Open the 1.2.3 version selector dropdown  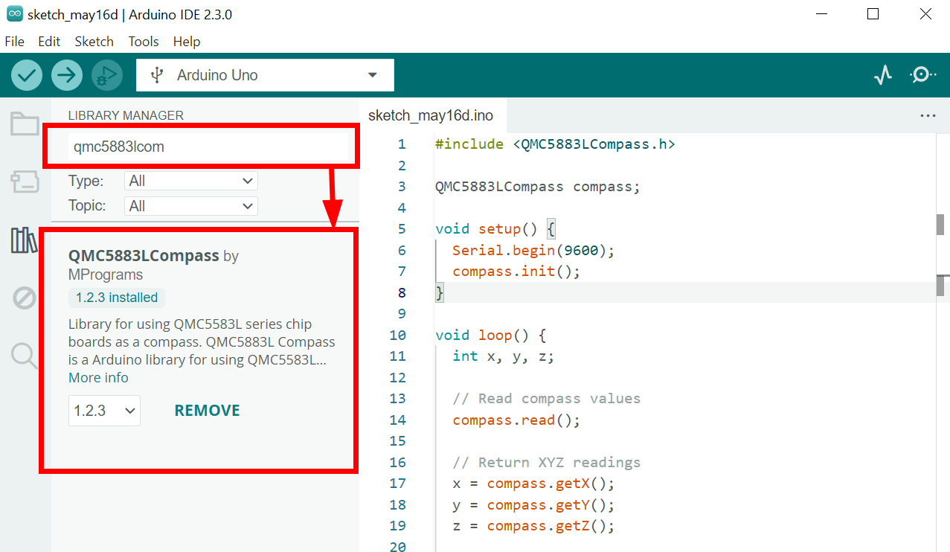click(104, 411)
